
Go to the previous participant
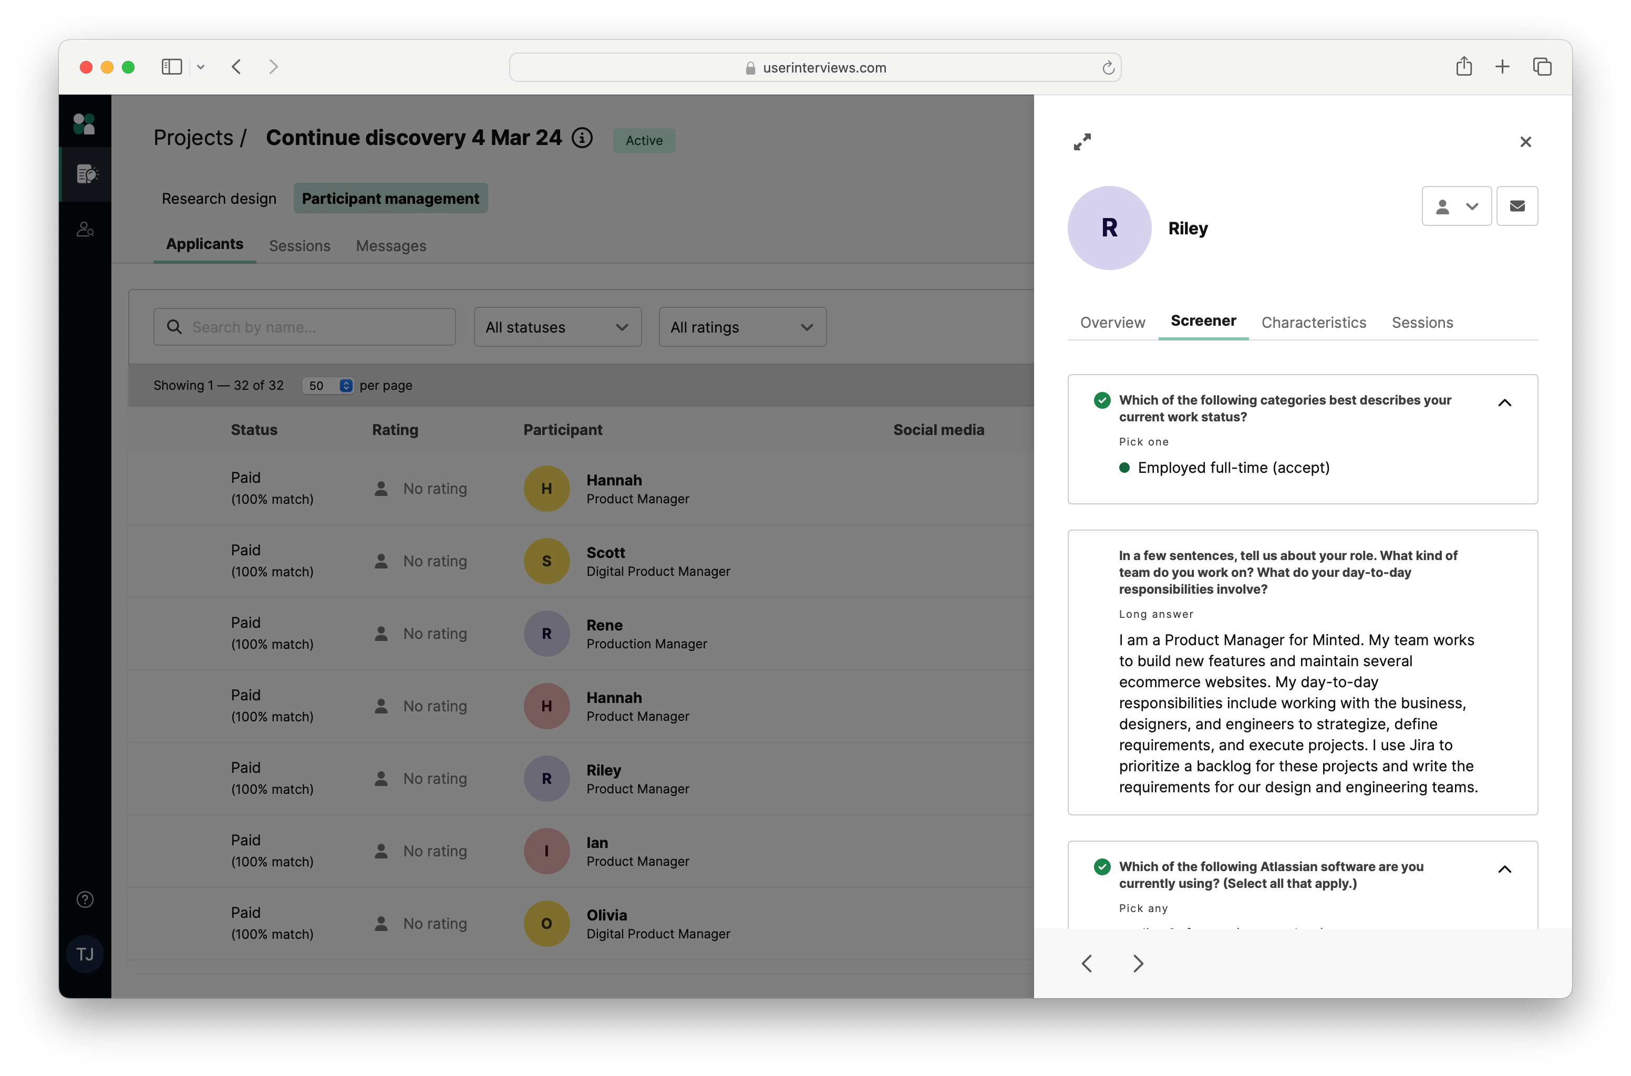click(1086, 963)
